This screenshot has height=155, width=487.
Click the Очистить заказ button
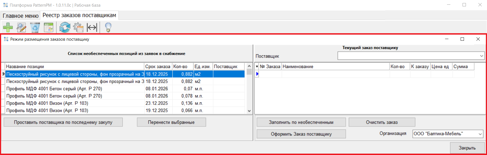tap(382, 122)
